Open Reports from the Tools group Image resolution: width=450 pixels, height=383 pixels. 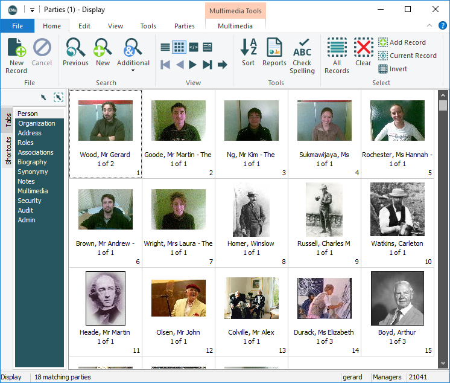[274, 53]
